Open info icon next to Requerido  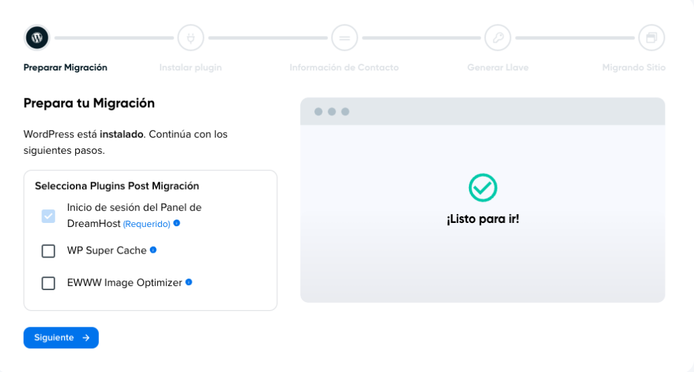[177, 223]
